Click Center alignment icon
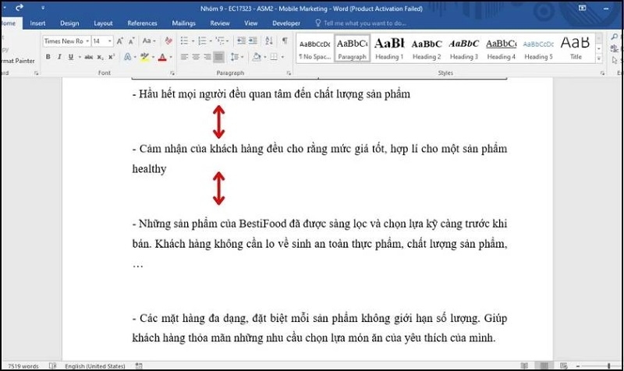 (x=196, y=57)
